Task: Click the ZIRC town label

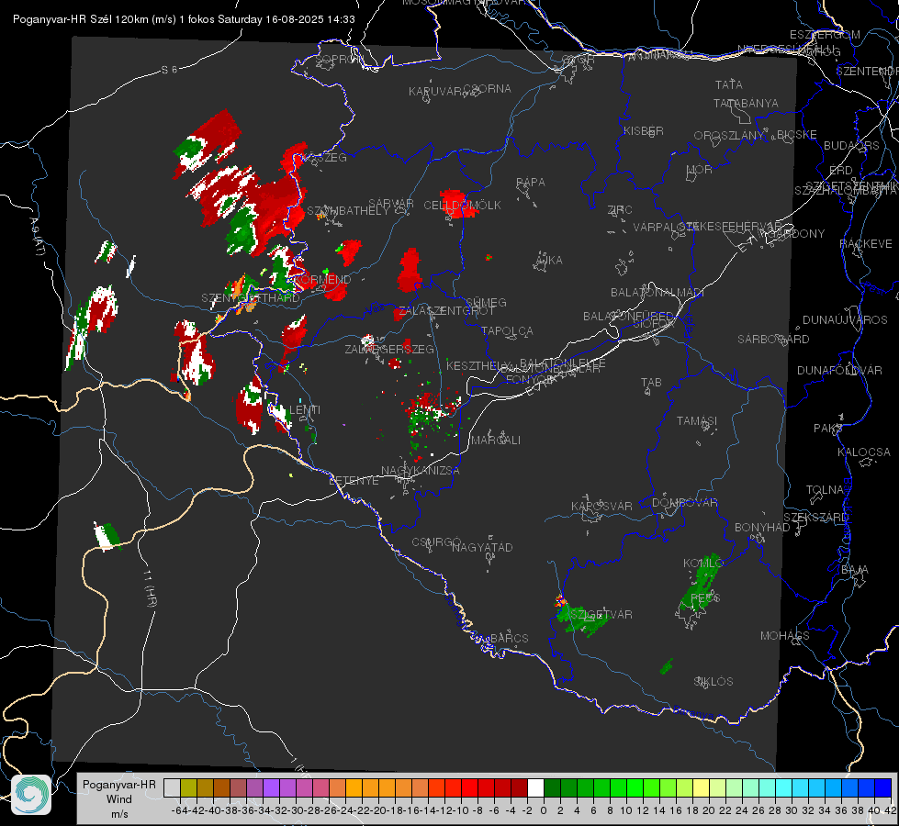Action: click(620, 210)
